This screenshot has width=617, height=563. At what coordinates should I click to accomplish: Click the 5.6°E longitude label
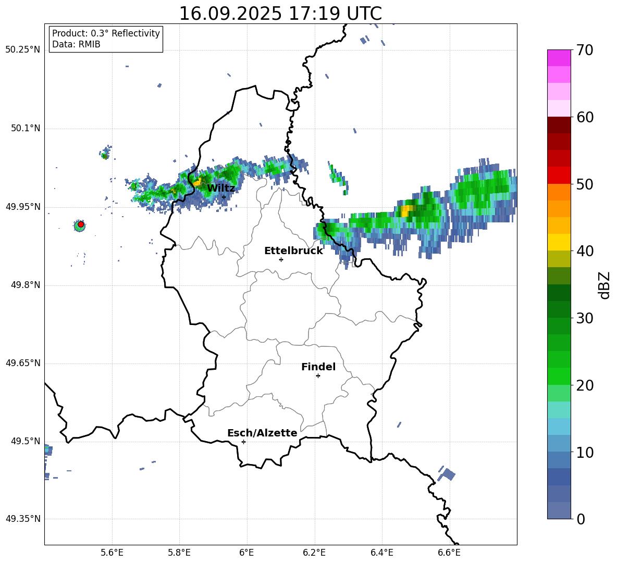click(x=112, y=553)
